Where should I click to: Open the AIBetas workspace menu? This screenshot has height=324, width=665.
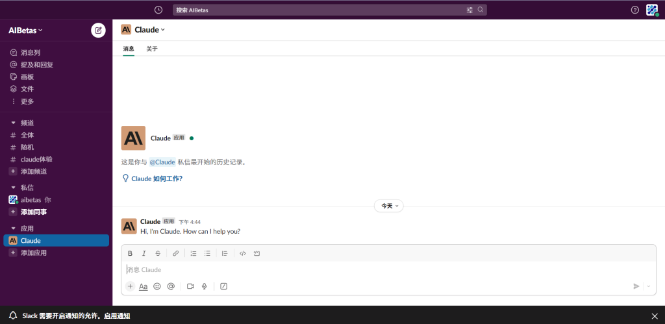click(25, 31)
